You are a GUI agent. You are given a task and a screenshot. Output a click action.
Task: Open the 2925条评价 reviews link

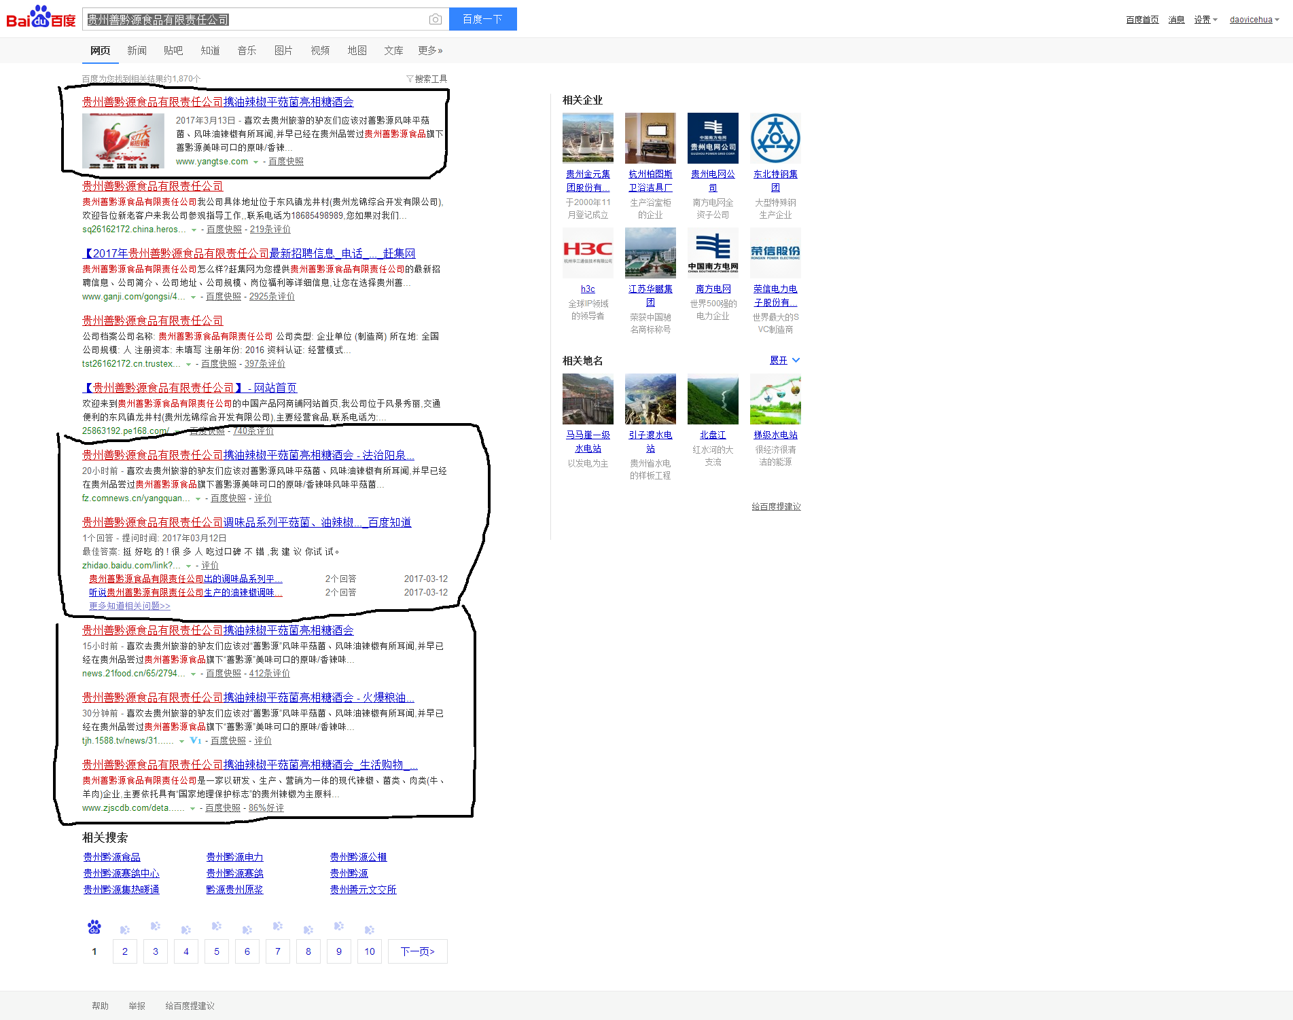click(272, 297)
